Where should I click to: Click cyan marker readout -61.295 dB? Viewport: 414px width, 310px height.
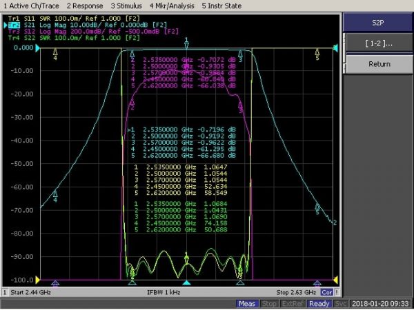pyautogui.click(x=217, y=149)
